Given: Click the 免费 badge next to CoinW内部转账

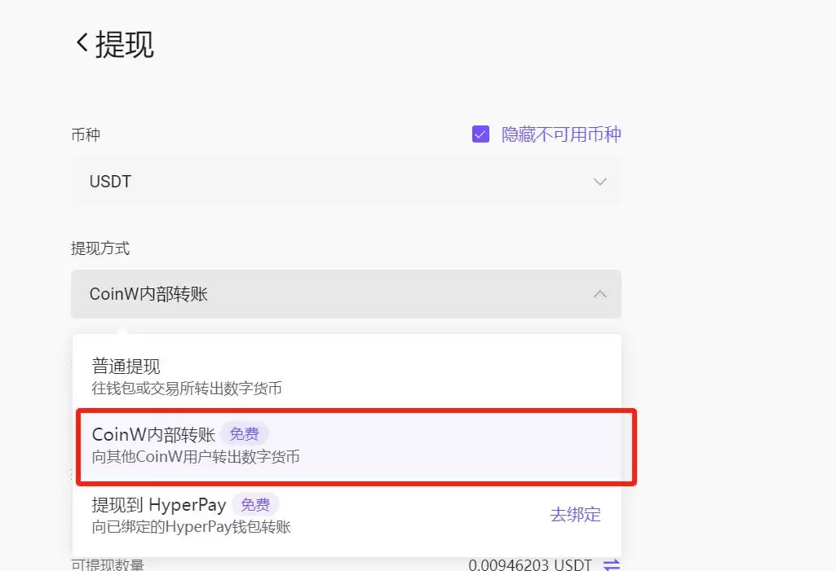Looking at the screenshot, I should [x=245, y=434].
